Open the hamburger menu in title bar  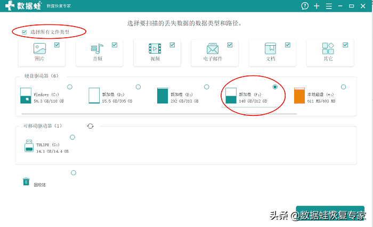[329, 6]
